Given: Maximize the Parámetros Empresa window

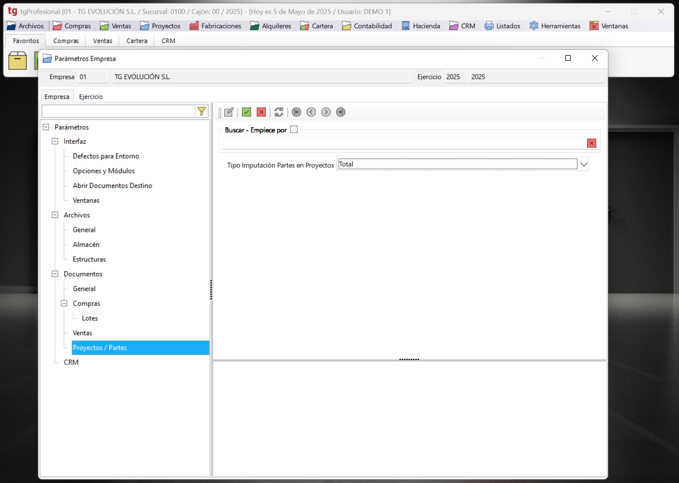Looking at the screenshot, I should [x=568, y=58].
